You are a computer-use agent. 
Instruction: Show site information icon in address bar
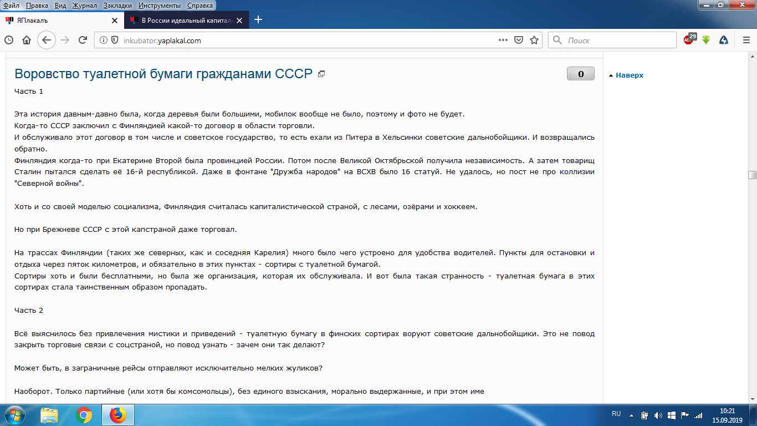coord(103,40)
